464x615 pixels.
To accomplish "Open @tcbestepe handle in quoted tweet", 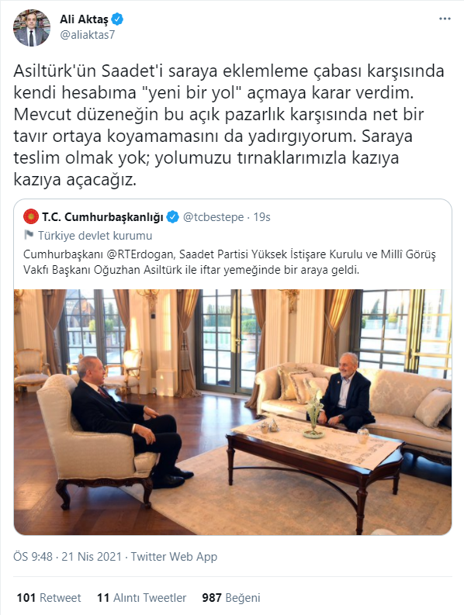I will [x=213, y=217].
